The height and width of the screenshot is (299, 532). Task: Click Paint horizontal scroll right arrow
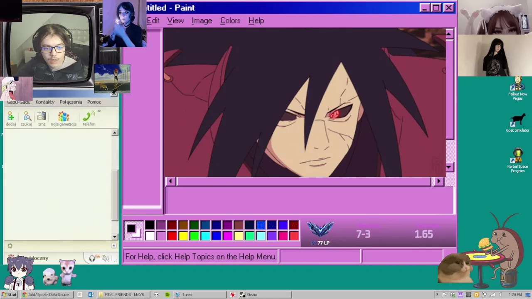(x=438, y=181)
